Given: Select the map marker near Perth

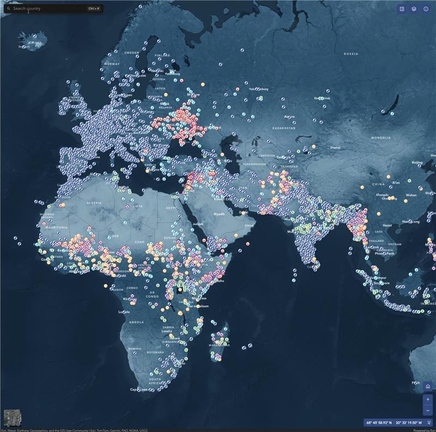Looking at the screenshot, I should coord(416,383).
